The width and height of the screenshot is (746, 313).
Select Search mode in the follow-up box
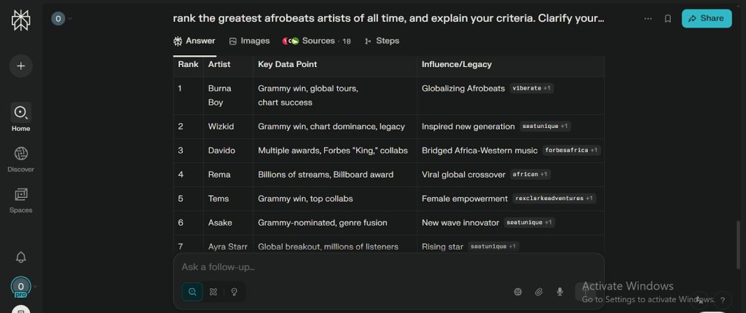click(x=192, y=292)
